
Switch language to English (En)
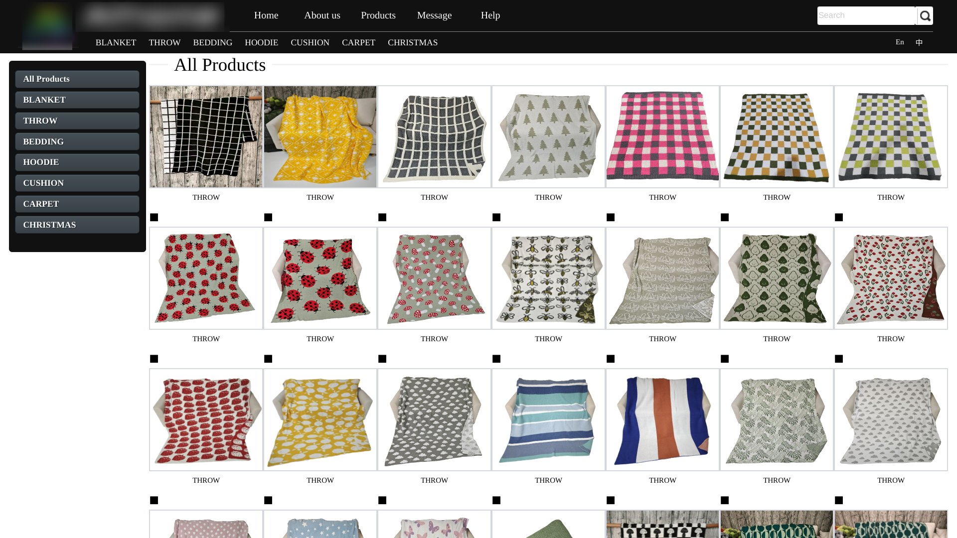(900, 42)
